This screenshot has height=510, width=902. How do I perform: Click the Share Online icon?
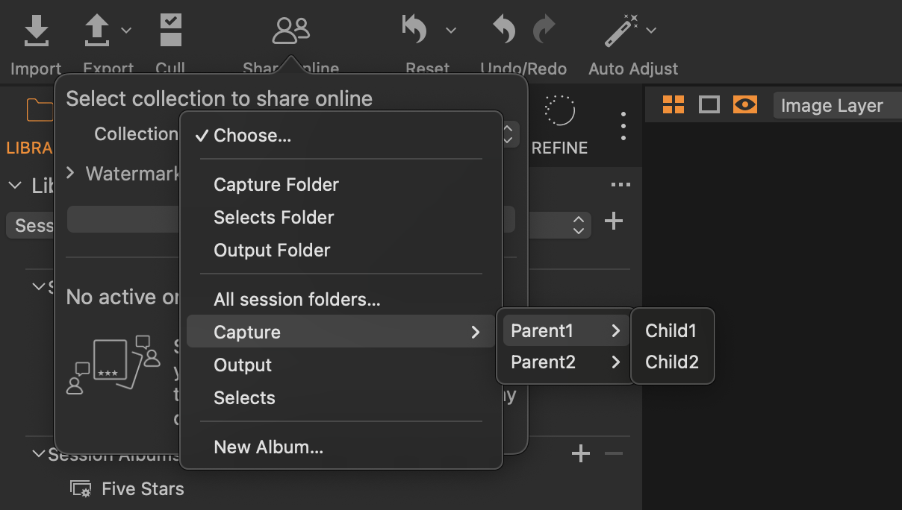pos(290,31)
